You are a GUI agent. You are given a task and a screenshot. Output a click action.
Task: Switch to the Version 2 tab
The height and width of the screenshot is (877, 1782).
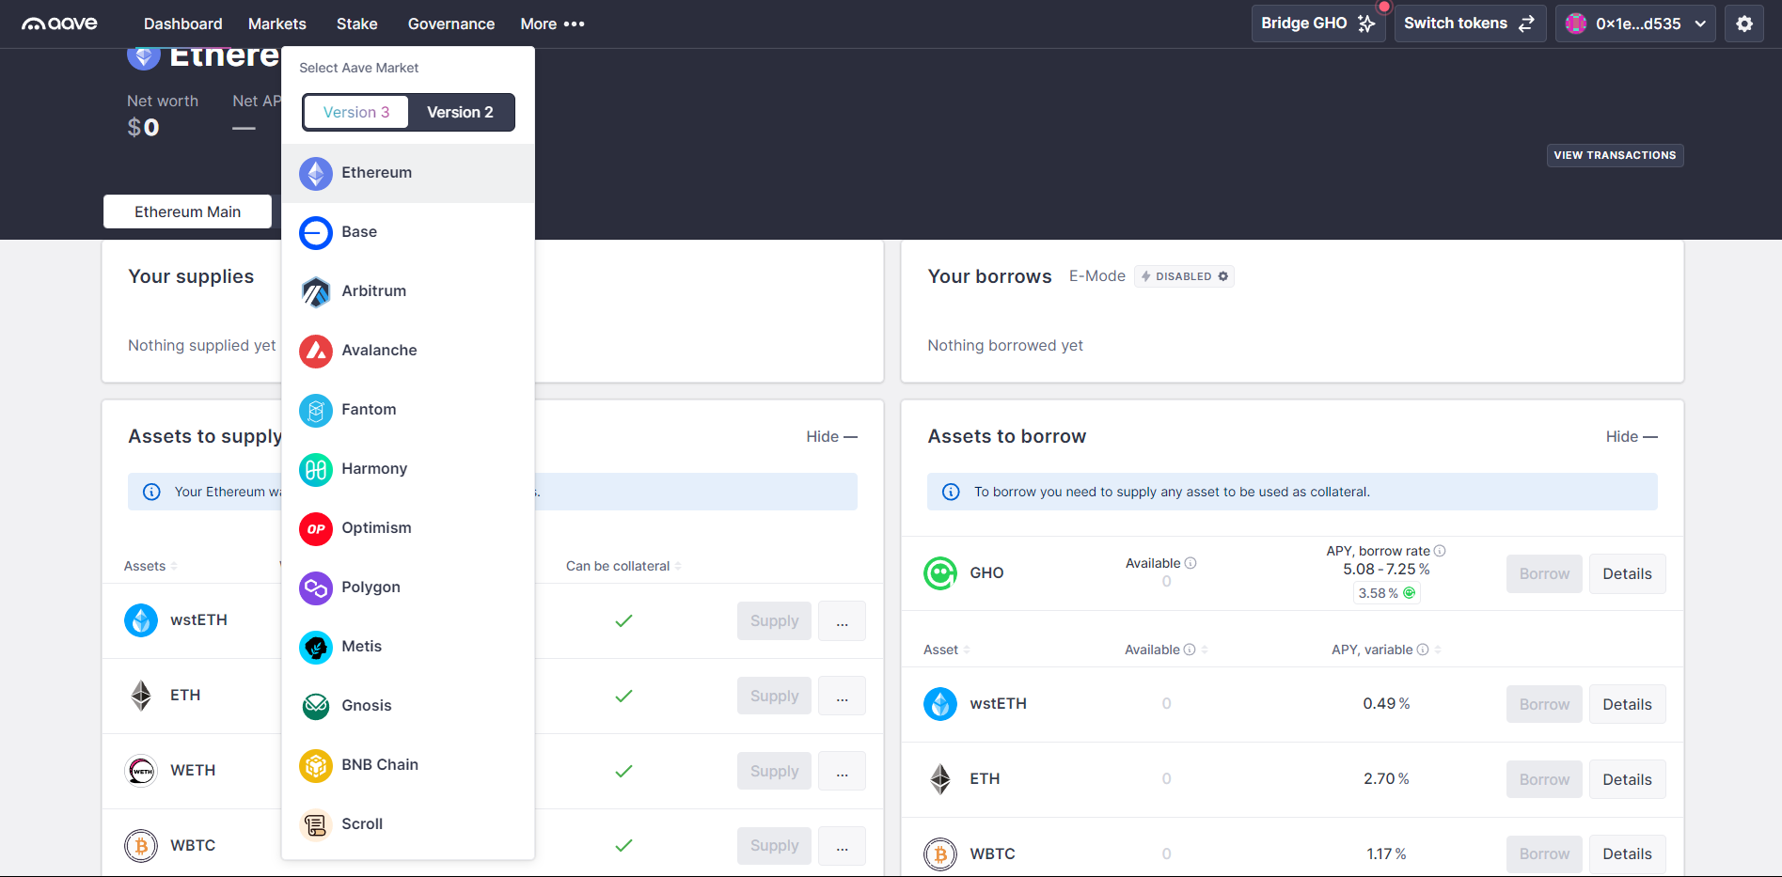pyautogui.click(x=460, y=112)
